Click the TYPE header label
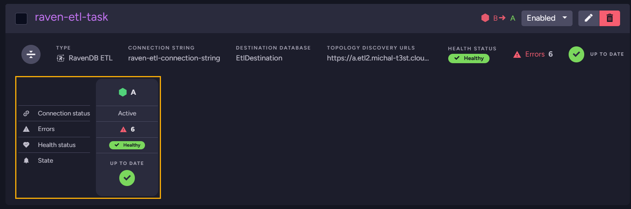This screenshot has height=209, width=631. coord(64,48)
